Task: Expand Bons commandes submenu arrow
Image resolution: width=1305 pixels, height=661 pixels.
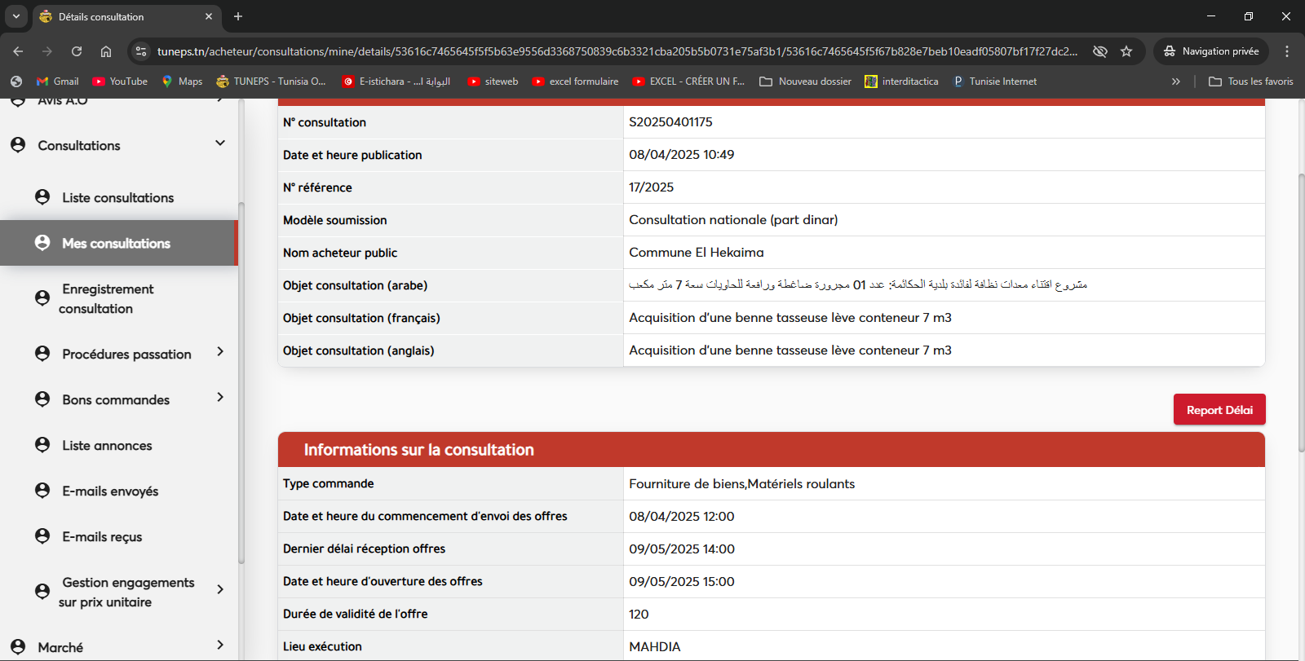Action: coord(220,398)
